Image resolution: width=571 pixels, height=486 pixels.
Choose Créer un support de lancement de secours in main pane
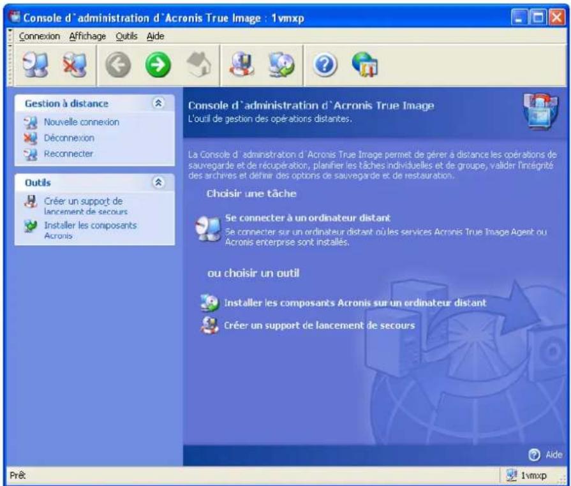tap(320, 325)
